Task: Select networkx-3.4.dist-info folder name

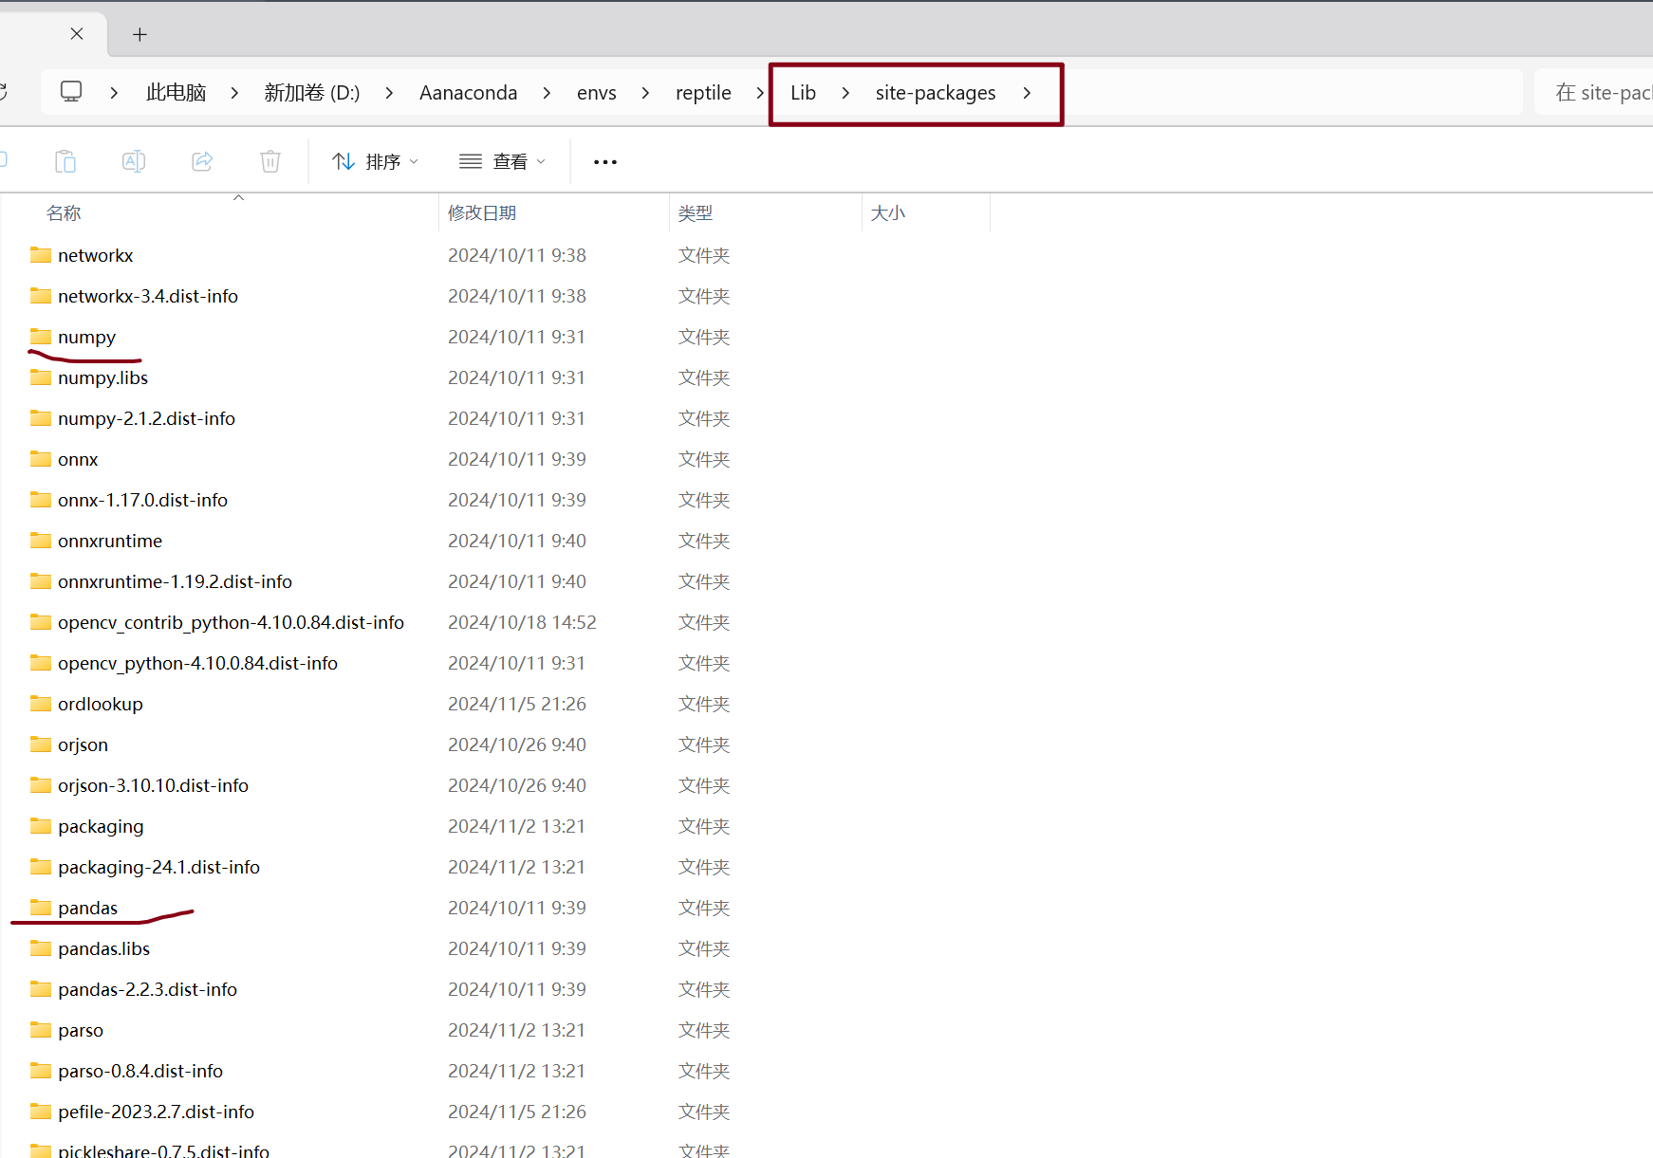Action: 148,296
